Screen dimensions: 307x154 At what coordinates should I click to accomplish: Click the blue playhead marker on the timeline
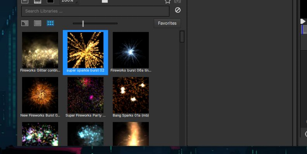point(302,30)
